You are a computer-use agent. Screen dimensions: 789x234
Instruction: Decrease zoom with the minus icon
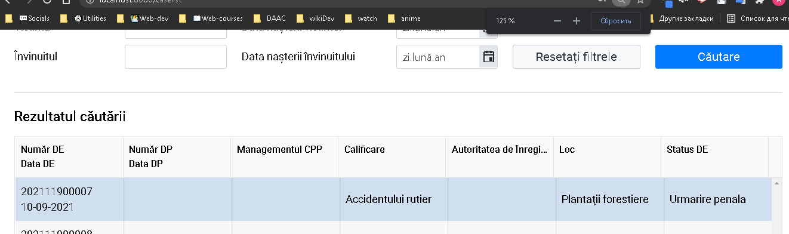(557, 21)
